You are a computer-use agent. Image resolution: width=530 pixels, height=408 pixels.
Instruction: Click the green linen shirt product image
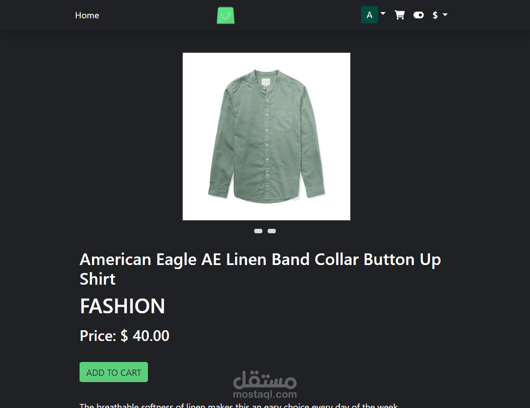pyautogui.click(x=266, y=136)
